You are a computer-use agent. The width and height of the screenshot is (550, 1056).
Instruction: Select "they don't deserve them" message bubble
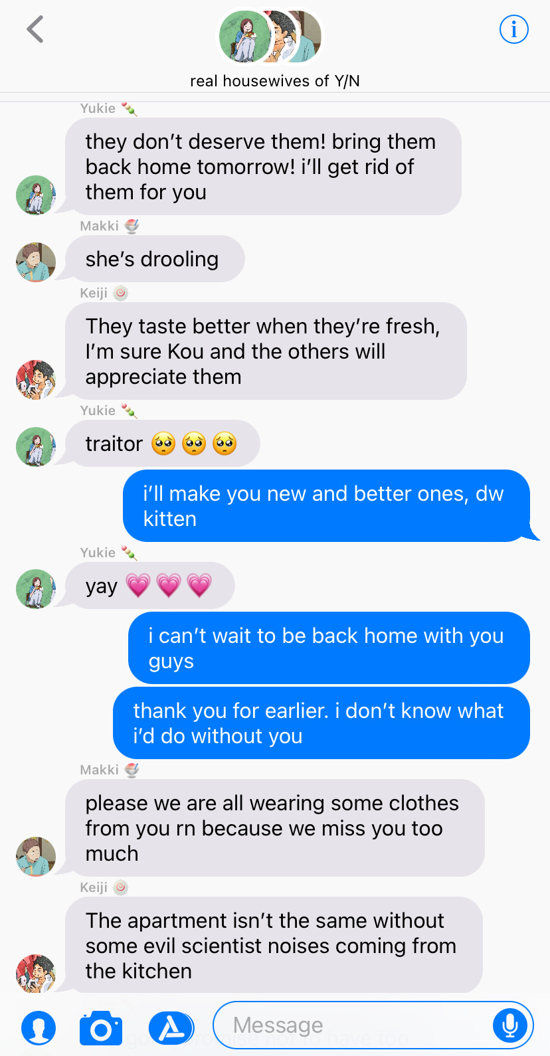click(x=263, y=167)
